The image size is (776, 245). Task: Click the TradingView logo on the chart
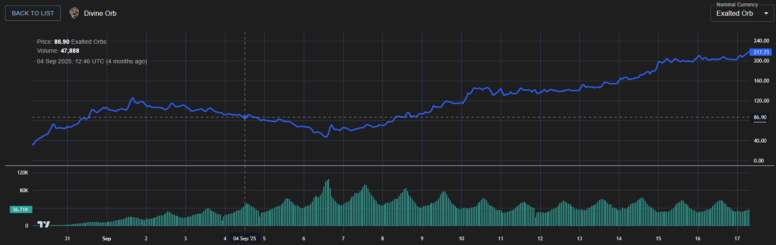(x=43, y=224)
